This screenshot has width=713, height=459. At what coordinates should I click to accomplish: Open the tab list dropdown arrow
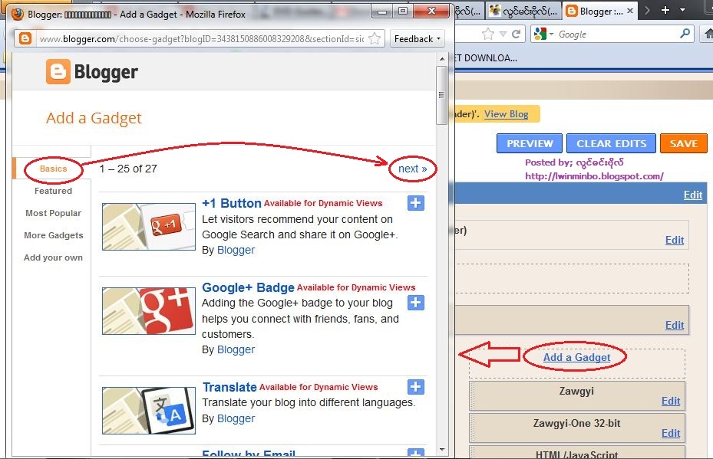[682, 10]
